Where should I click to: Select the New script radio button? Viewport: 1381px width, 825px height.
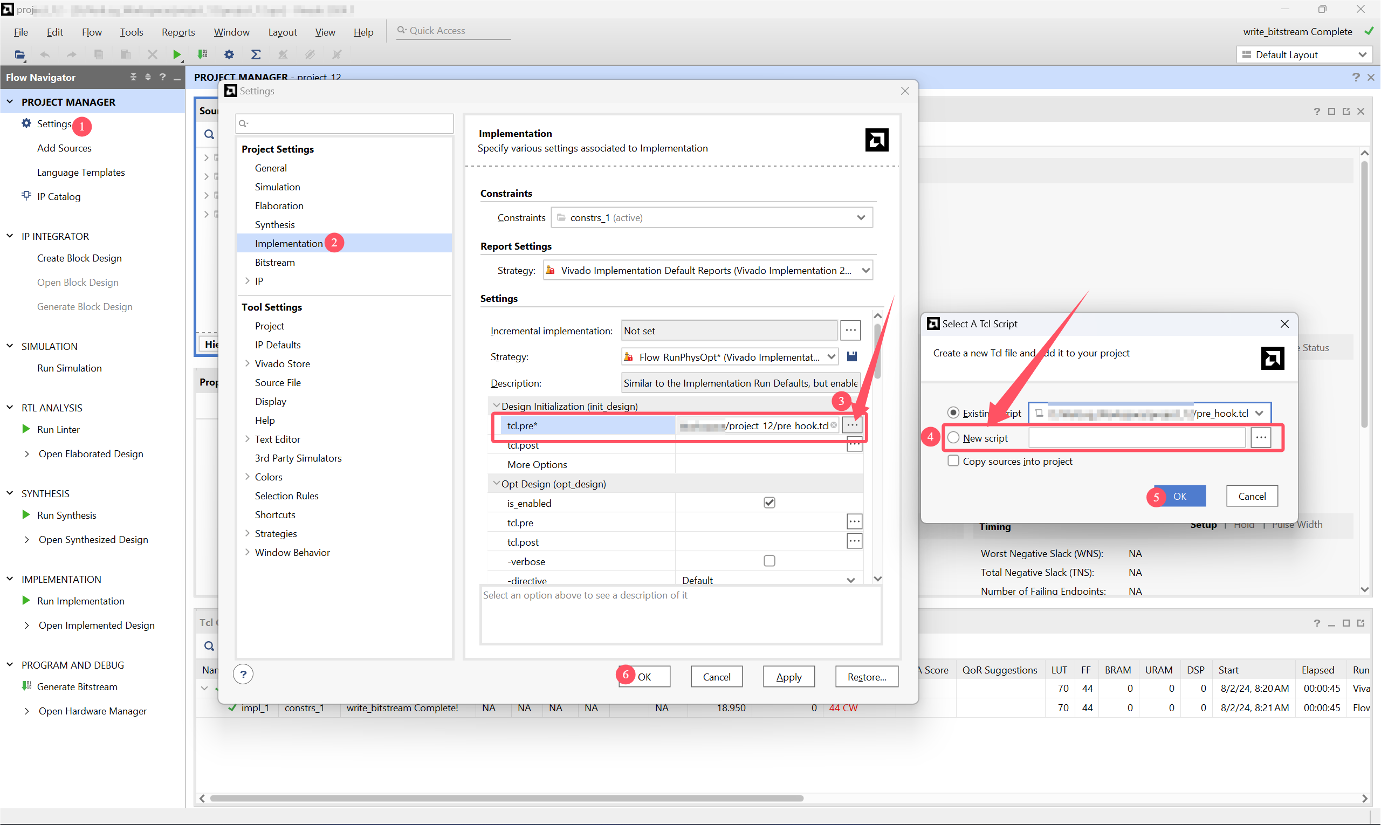[953, 437]
